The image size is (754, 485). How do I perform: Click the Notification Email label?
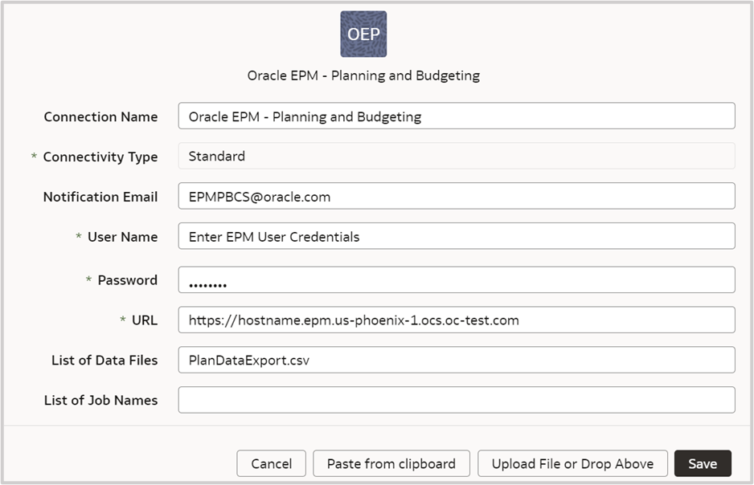coord(100,197)
